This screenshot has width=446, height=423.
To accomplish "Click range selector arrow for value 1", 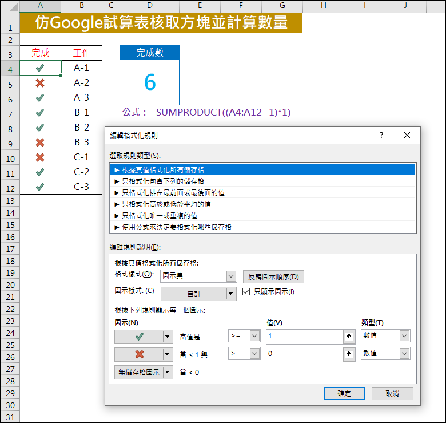I will [x=349, y=337].
